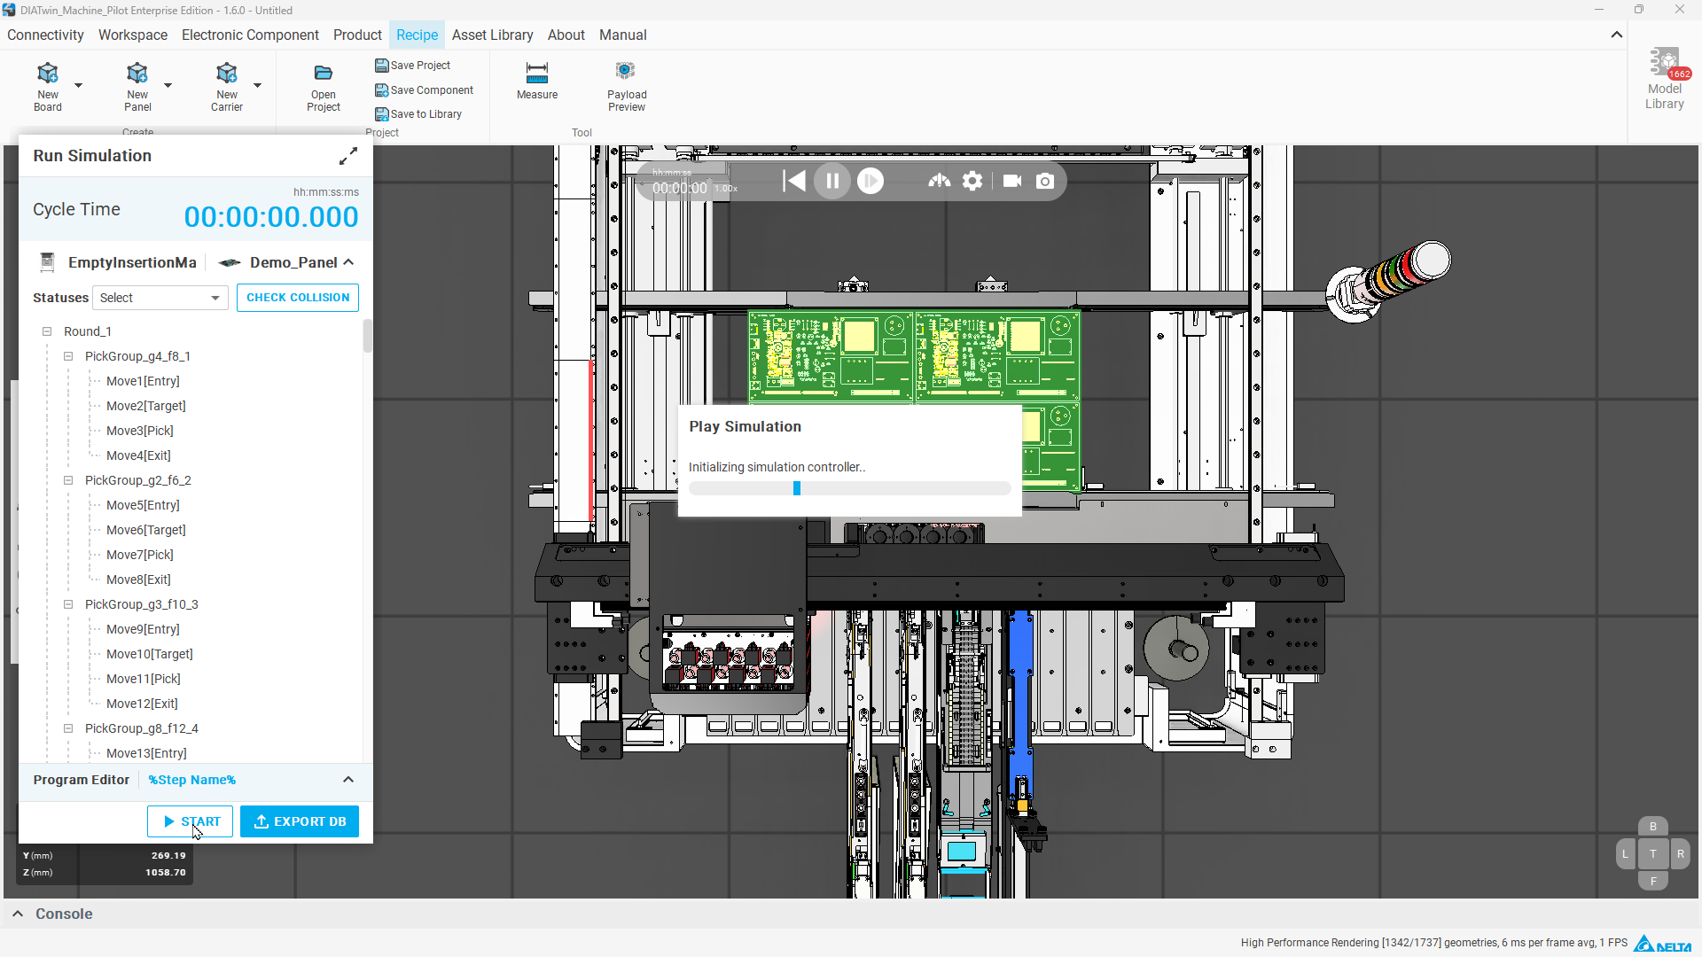Screen dimensions: 1702x957
Task: Open Project via folder icon
Action: click(324, 73)
